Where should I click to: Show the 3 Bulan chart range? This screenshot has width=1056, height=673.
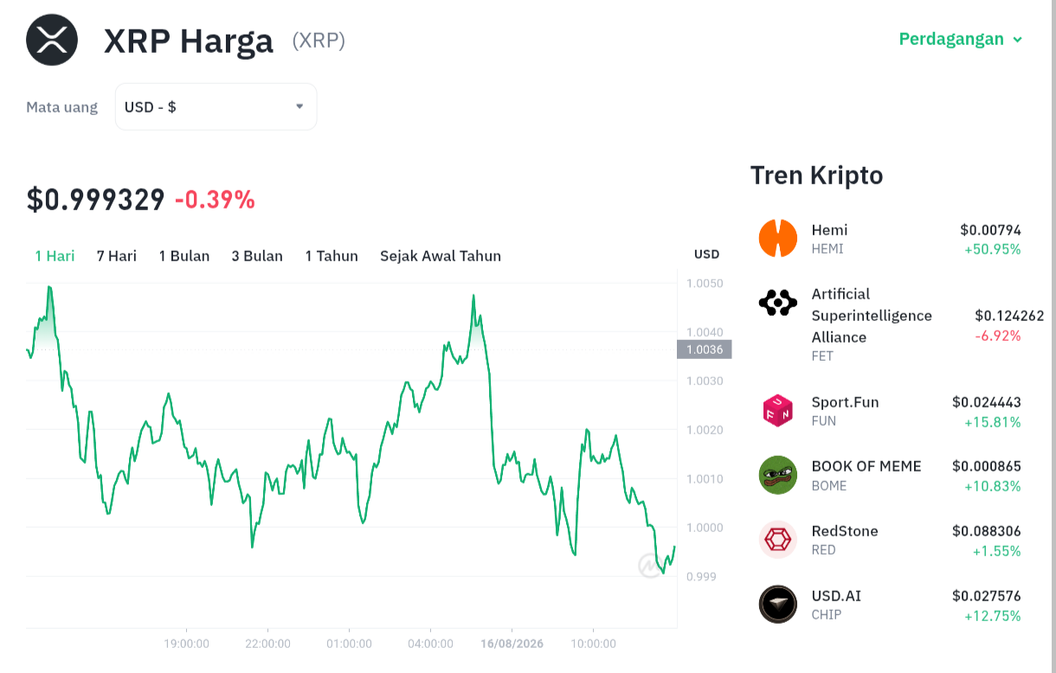(x=257, y=255)
